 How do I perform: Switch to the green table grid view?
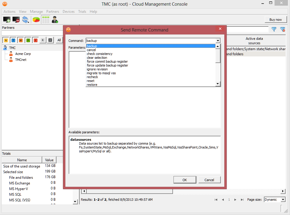pos(45,20)
